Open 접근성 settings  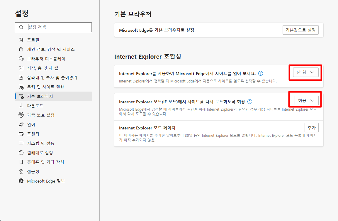(53, 171)
